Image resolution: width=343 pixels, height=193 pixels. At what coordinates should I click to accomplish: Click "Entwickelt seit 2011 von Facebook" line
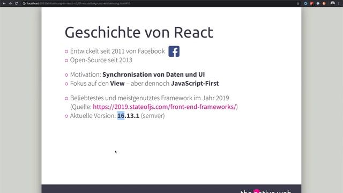(117, 51)
